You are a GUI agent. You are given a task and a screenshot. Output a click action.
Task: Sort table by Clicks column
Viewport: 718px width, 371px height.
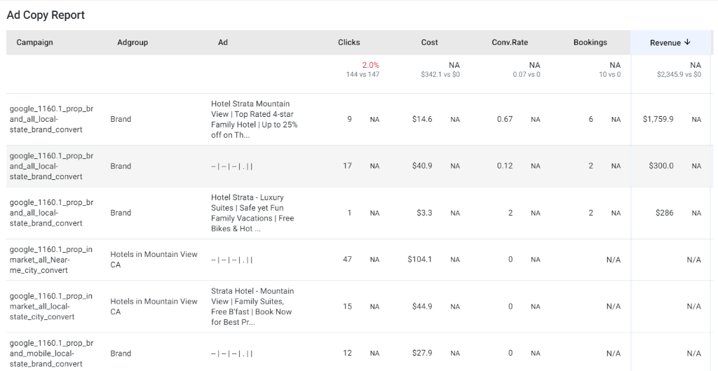click(x=349, y=43)
